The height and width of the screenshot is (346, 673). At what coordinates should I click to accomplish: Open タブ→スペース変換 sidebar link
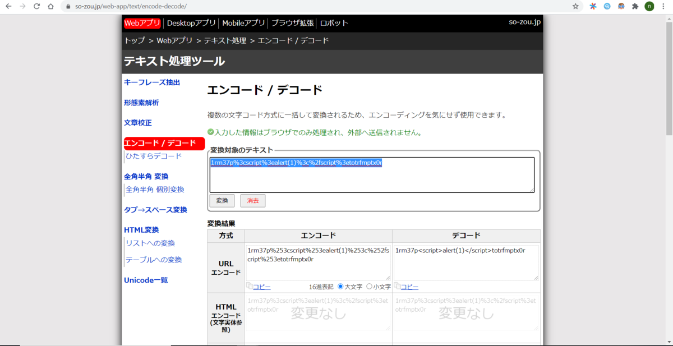click(155, 210)
